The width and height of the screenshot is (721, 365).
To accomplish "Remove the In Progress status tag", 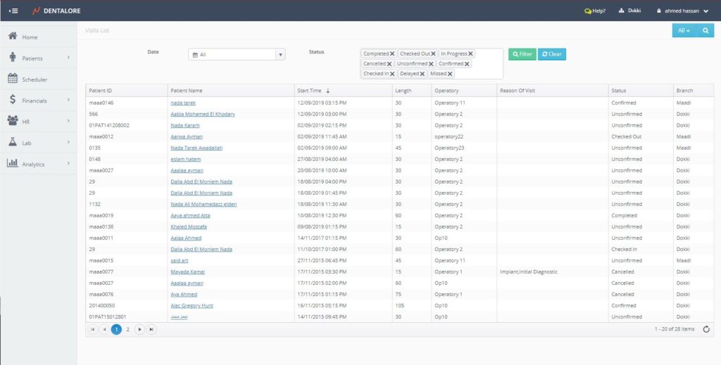I will pos(470,53).
